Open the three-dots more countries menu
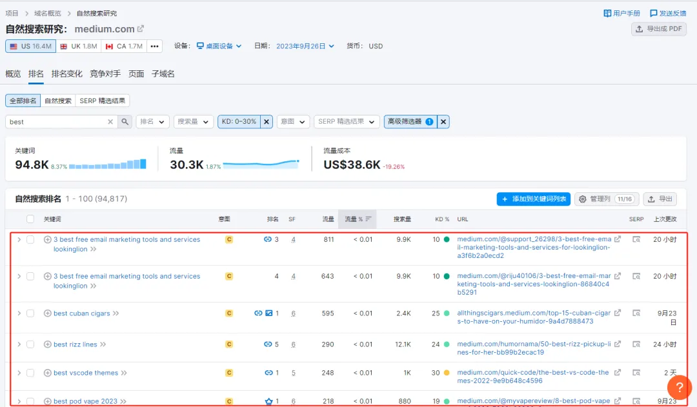697x407 pixels. coord(154,46)
